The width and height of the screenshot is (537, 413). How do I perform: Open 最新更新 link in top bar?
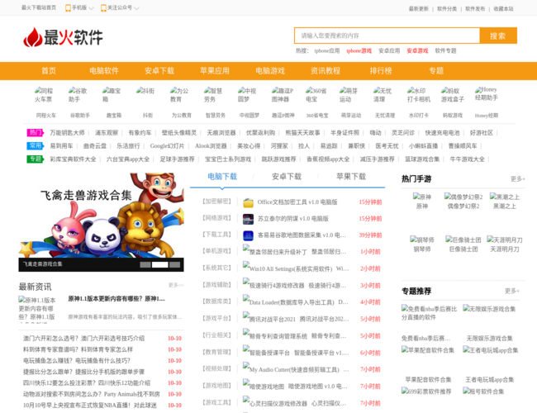click(x=419, y=9)
